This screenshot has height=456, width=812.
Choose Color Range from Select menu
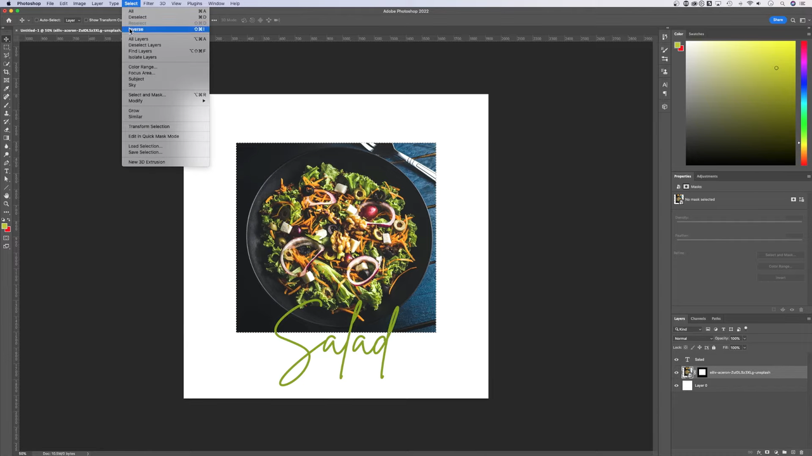coord(165,67)
